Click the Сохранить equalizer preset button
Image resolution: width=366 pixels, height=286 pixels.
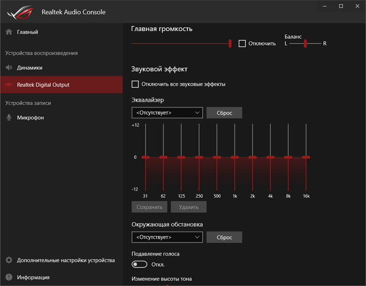coord(149,207)
